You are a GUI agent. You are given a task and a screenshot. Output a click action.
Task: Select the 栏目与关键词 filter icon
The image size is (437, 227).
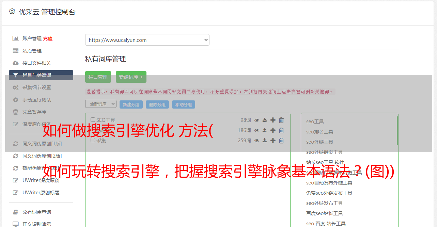[16, 75]
